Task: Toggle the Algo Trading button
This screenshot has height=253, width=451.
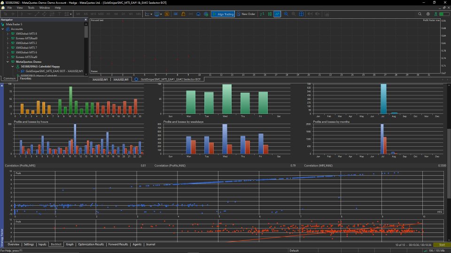Action: (223, 14)
